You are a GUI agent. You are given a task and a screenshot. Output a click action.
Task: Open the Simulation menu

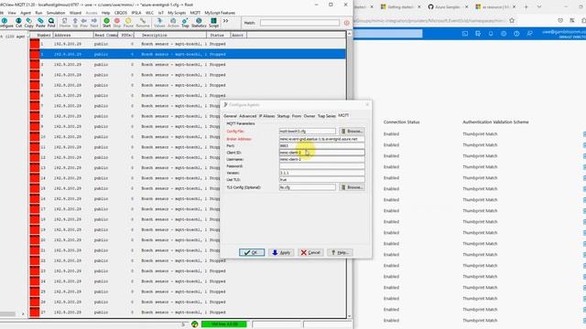coord(56,13)
